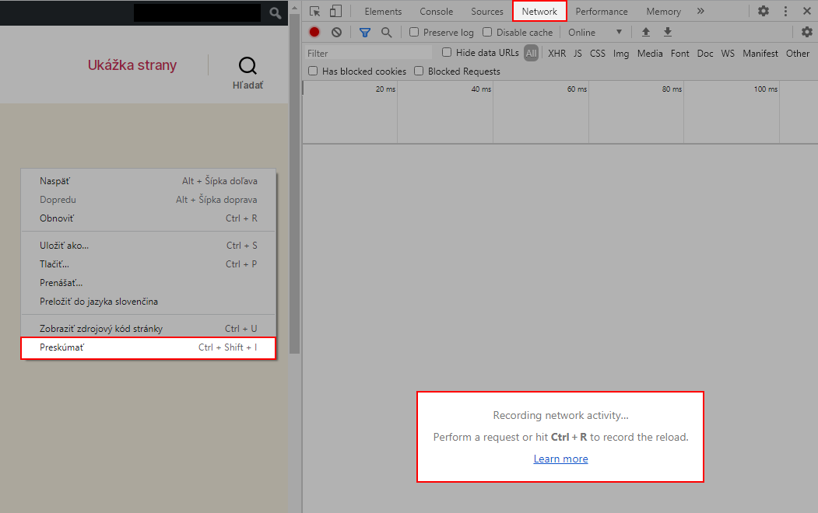This screenshot has width=818, height=513.
Task: Click the 100 ms timeline marker
Action: (765, 89)
